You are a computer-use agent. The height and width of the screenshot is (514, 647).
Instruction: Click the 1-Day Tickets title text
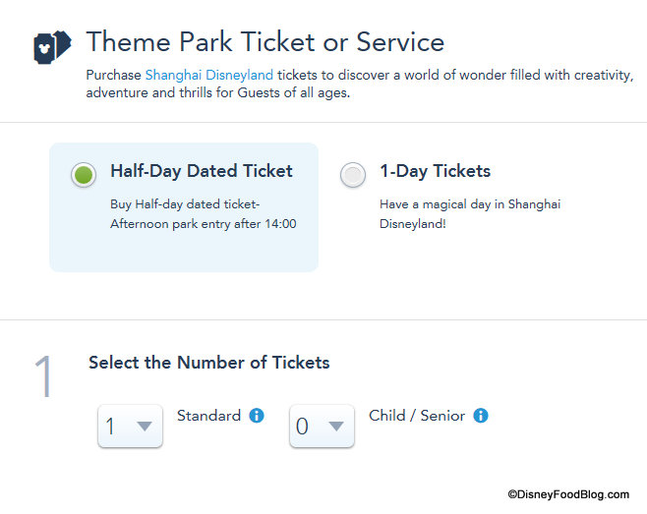pos(436,171)
